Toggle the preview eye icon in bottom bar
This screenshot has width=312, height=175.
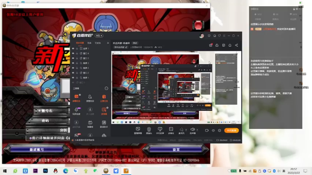click(x=213, y=130)
